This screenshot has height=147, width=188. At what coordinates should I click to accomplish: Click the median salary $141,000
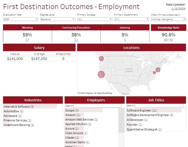click(x=15, y=59)
